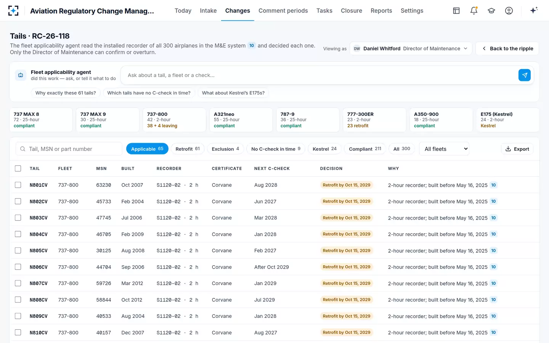
Task: Open the sparkle AI assistant icon
Action: pos(534,10)
